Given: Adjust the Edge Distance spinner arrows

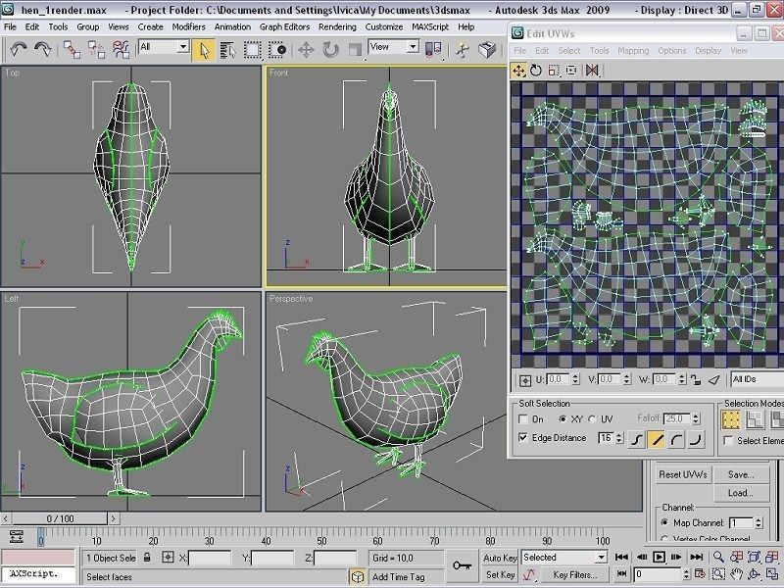Looking at the screenshot, I should coord(619,438).
